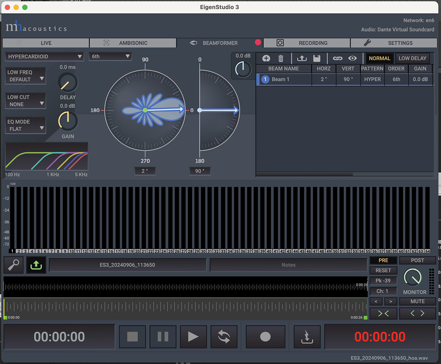The width and height of the screenshot is (441, 364).
Task: Click the vertical polar beam display
Action: (x=219, y=110)
